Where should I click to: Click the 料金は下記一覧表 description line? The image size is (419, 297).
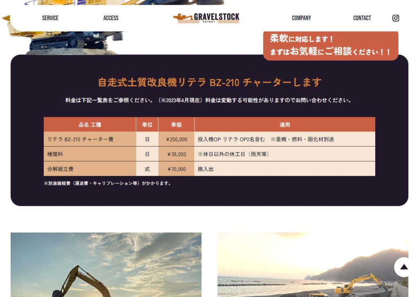coord(208,100)
